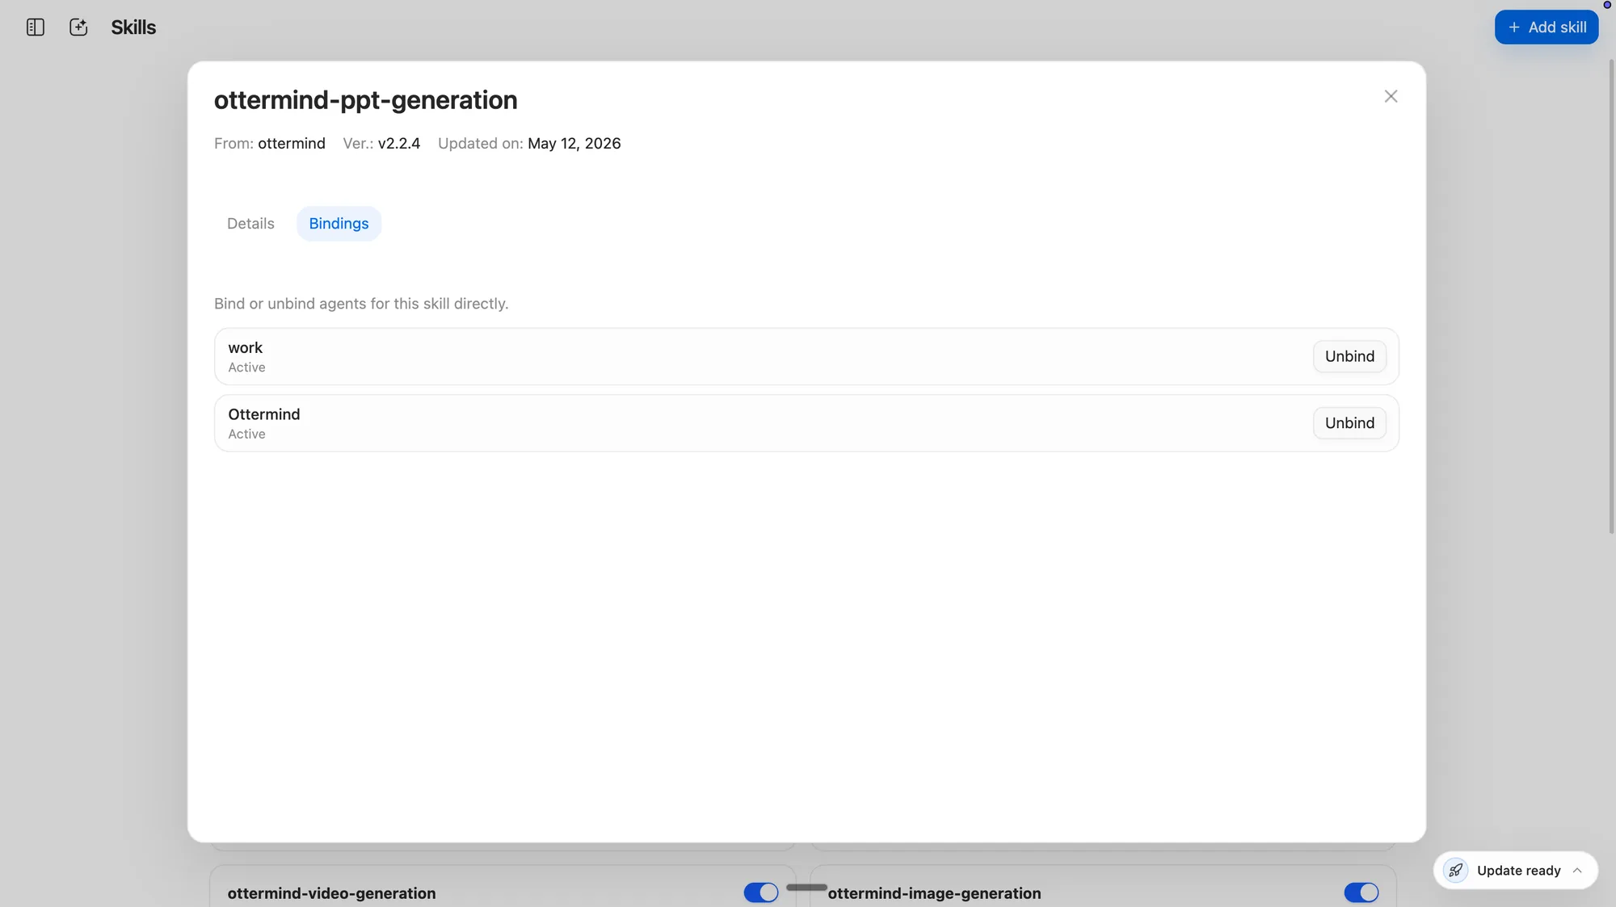1616x907 pixels.
Task: Switch to the Details tab
Action: [250, 224]
